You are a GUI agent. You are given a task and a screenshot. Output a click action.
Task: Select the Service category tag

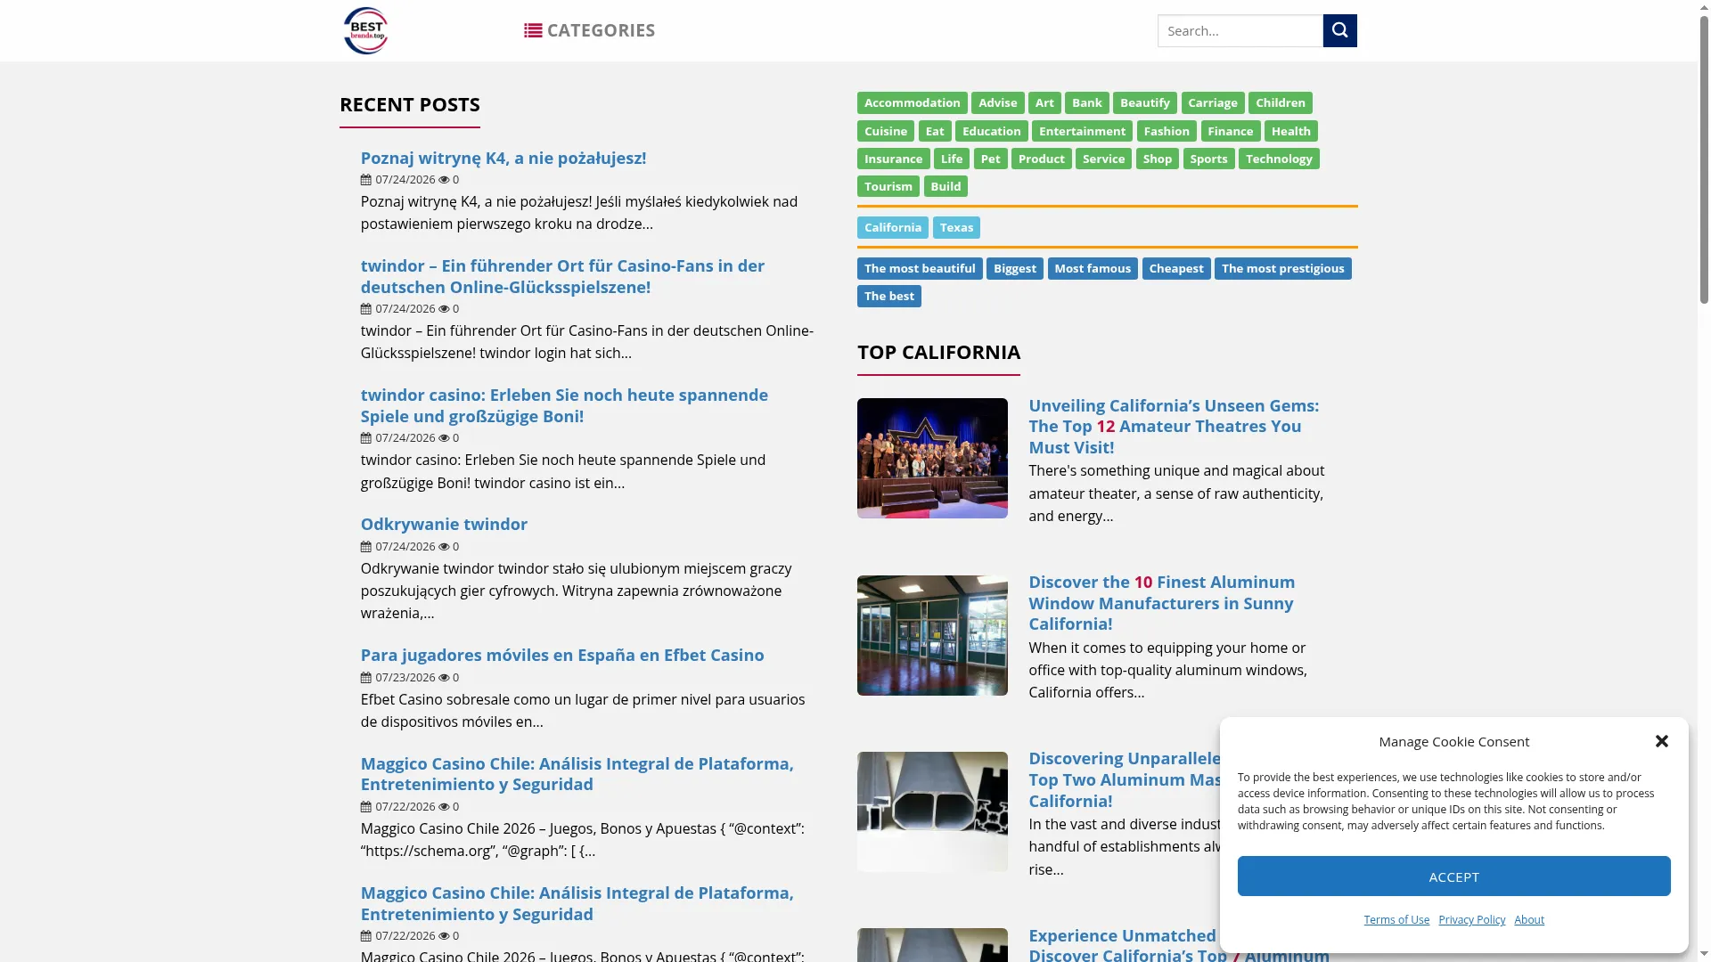click(1103, 159)
